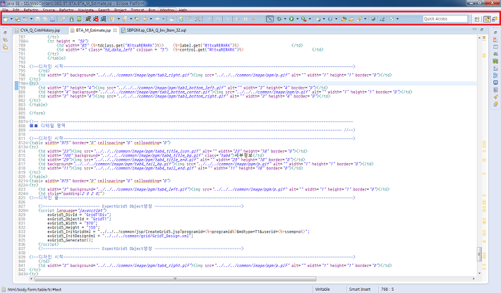Close the BTA_M_Estimate.jsp editor tab
Viewport: 501px width, 293px height.
115,30
